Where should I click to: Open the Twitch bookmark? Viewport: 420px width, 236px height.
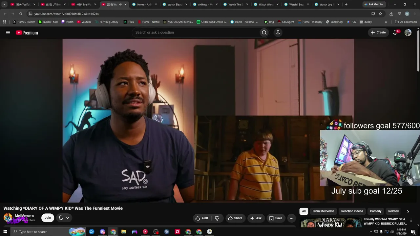pos(67,22)
